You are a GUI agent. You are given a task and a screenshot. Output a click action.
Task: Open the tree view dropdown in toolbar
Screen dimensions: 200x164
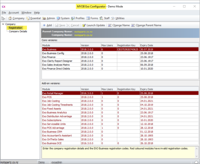point(3,18)
